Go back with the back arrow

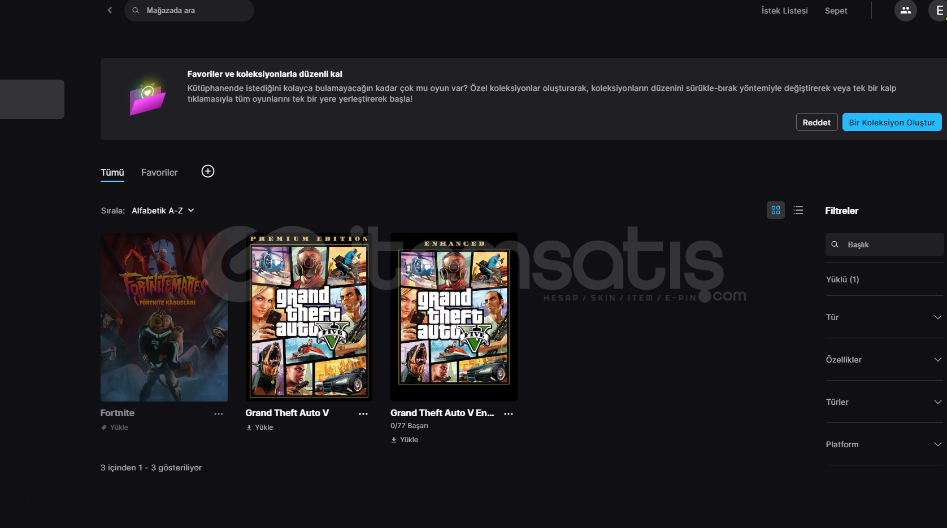pos(110,10)
